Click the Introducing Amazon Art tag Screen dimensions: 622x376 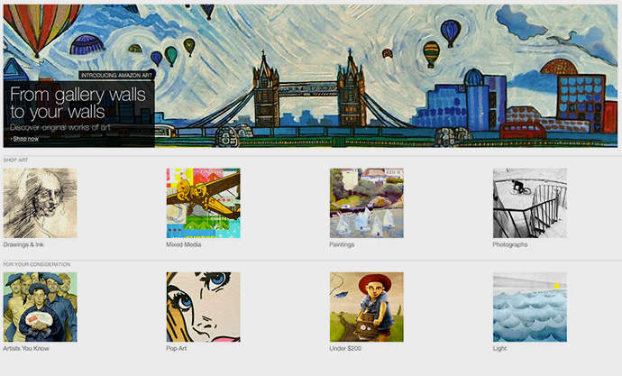[x=116, y=75]
